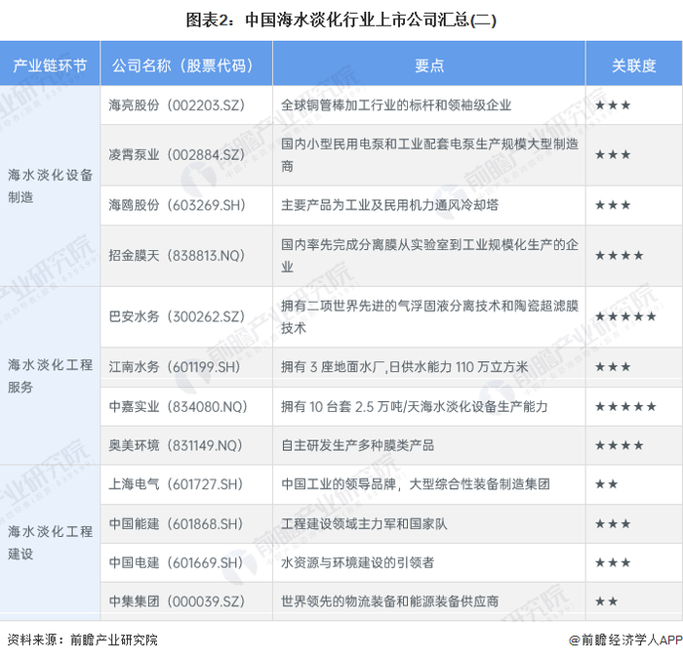Click the five-star rating for 中嘉实业
The height and width of the screenshot is (660, 683).
coord(625,406)
